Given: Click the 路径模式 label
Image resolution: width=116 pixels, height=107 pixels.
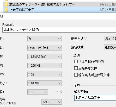Looking at the screenshot, I should click(77, 47).
